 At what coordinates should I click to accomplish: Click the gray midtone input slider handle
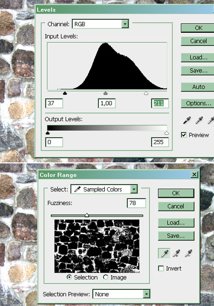(x=105, y=93)
